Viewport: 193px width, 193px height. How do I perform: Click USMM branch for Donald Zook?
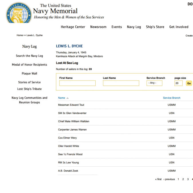pos(172,171)
